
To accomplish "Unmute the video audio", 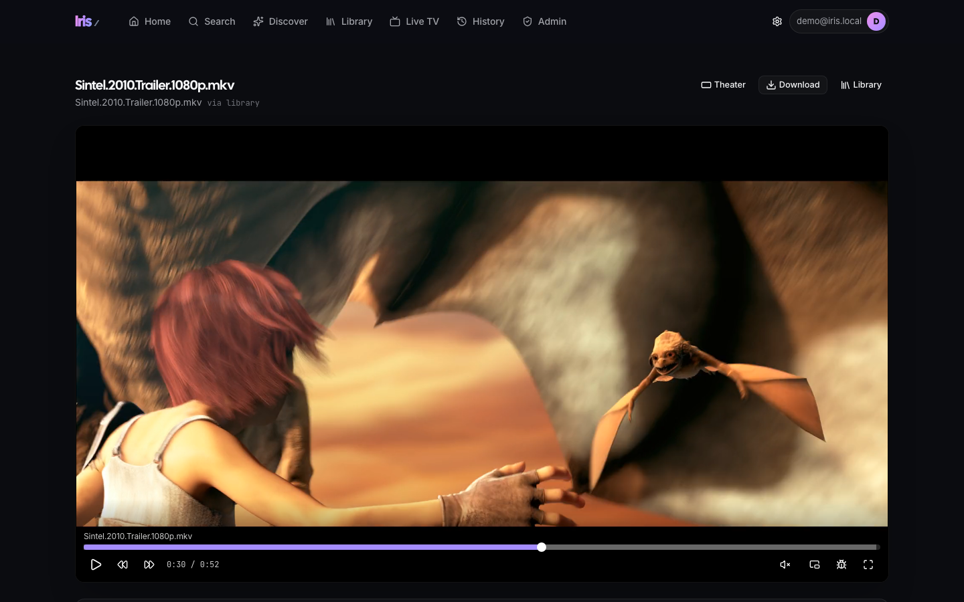I will (785, 565).
